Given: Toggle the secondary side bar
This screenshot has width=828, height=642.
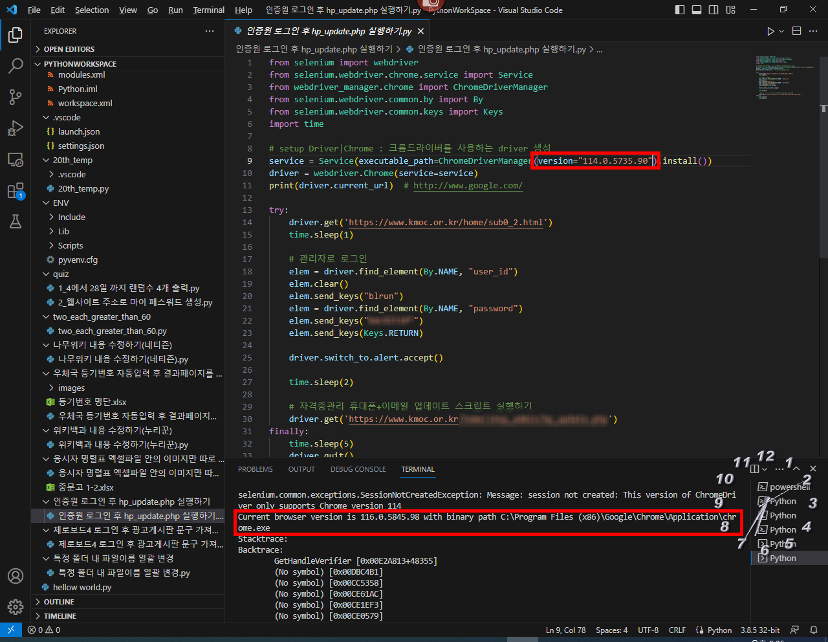Looking at the screenshot, I should (714, 10).
